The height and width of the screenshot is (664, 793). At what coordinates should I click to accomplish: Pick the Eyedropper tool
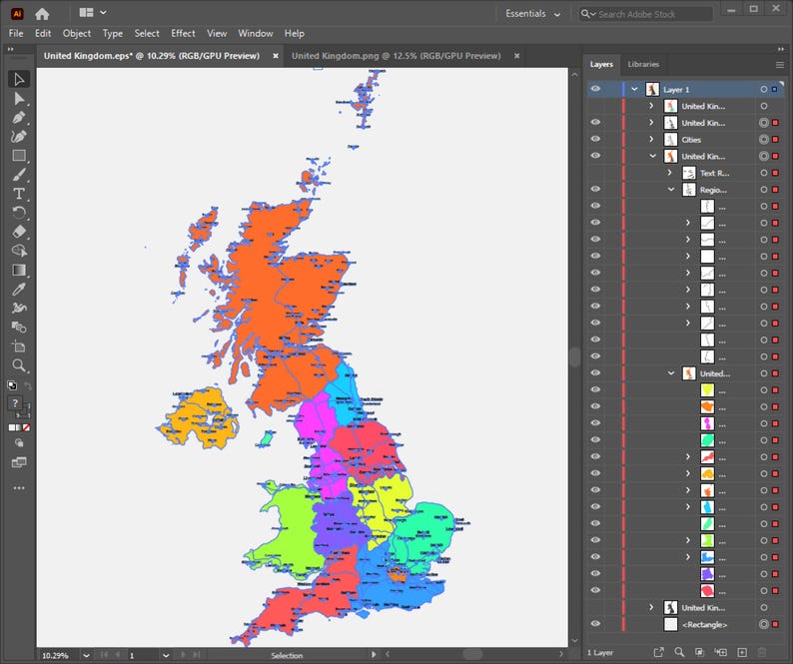coord(19,290)
